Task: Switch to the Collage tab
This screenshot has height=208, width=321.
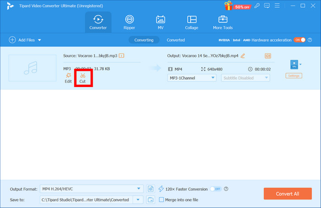Action: 192,22
